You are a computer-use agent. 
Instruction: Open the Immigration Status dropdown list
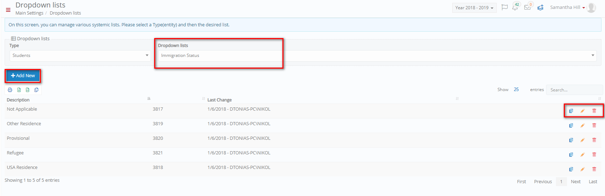tap(377, 55)
